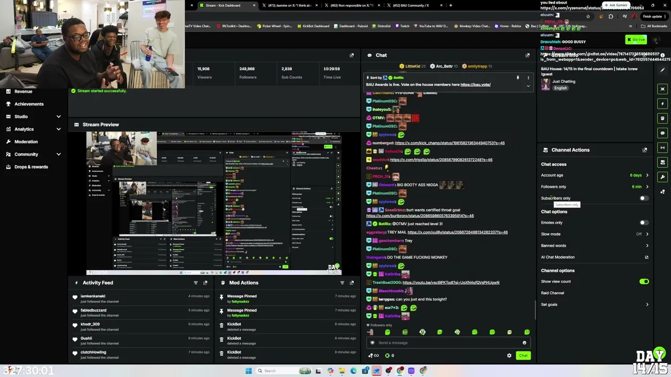Pop out the Activity Feed panel

[x=205, y=283]
